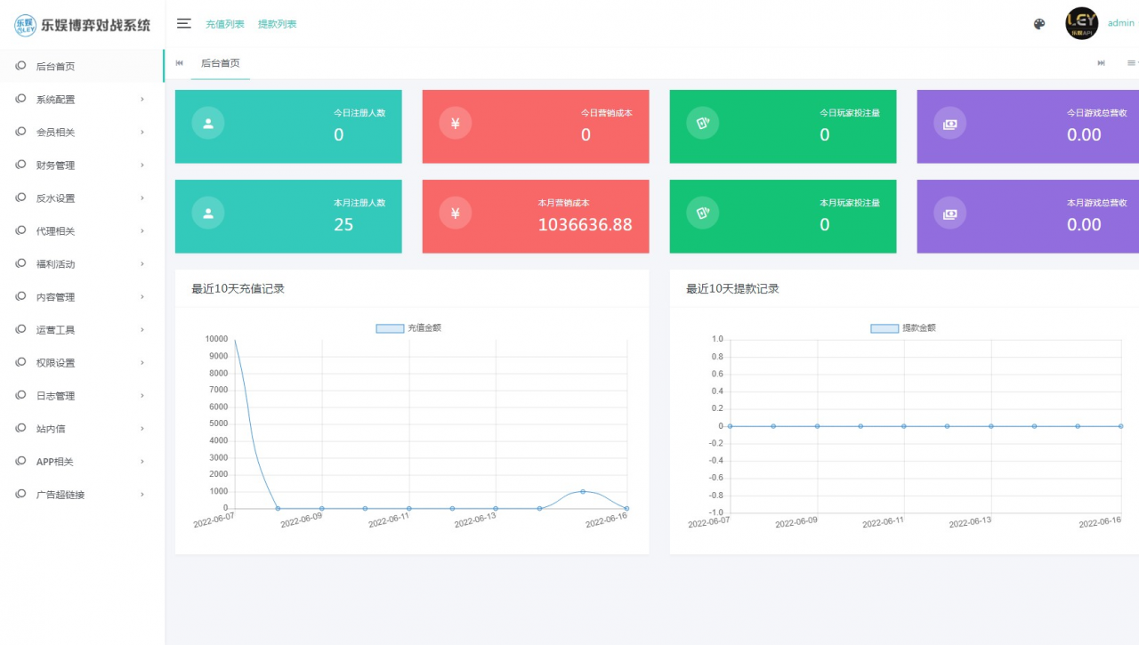Viewport: 1139px width, 645px height.
Task: Switch to the 后台首页 tab
Action: [220, 63]
